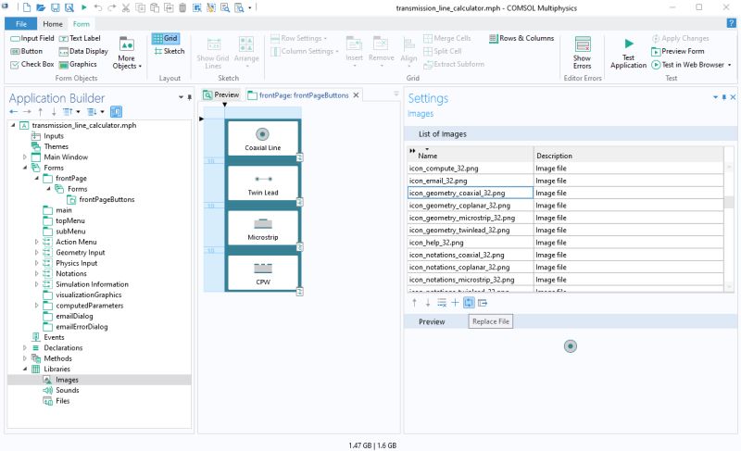Collapse the transmission_line_calculator.mph root node
This screenshot has width=741, height=451.
[x=13, y=125]
